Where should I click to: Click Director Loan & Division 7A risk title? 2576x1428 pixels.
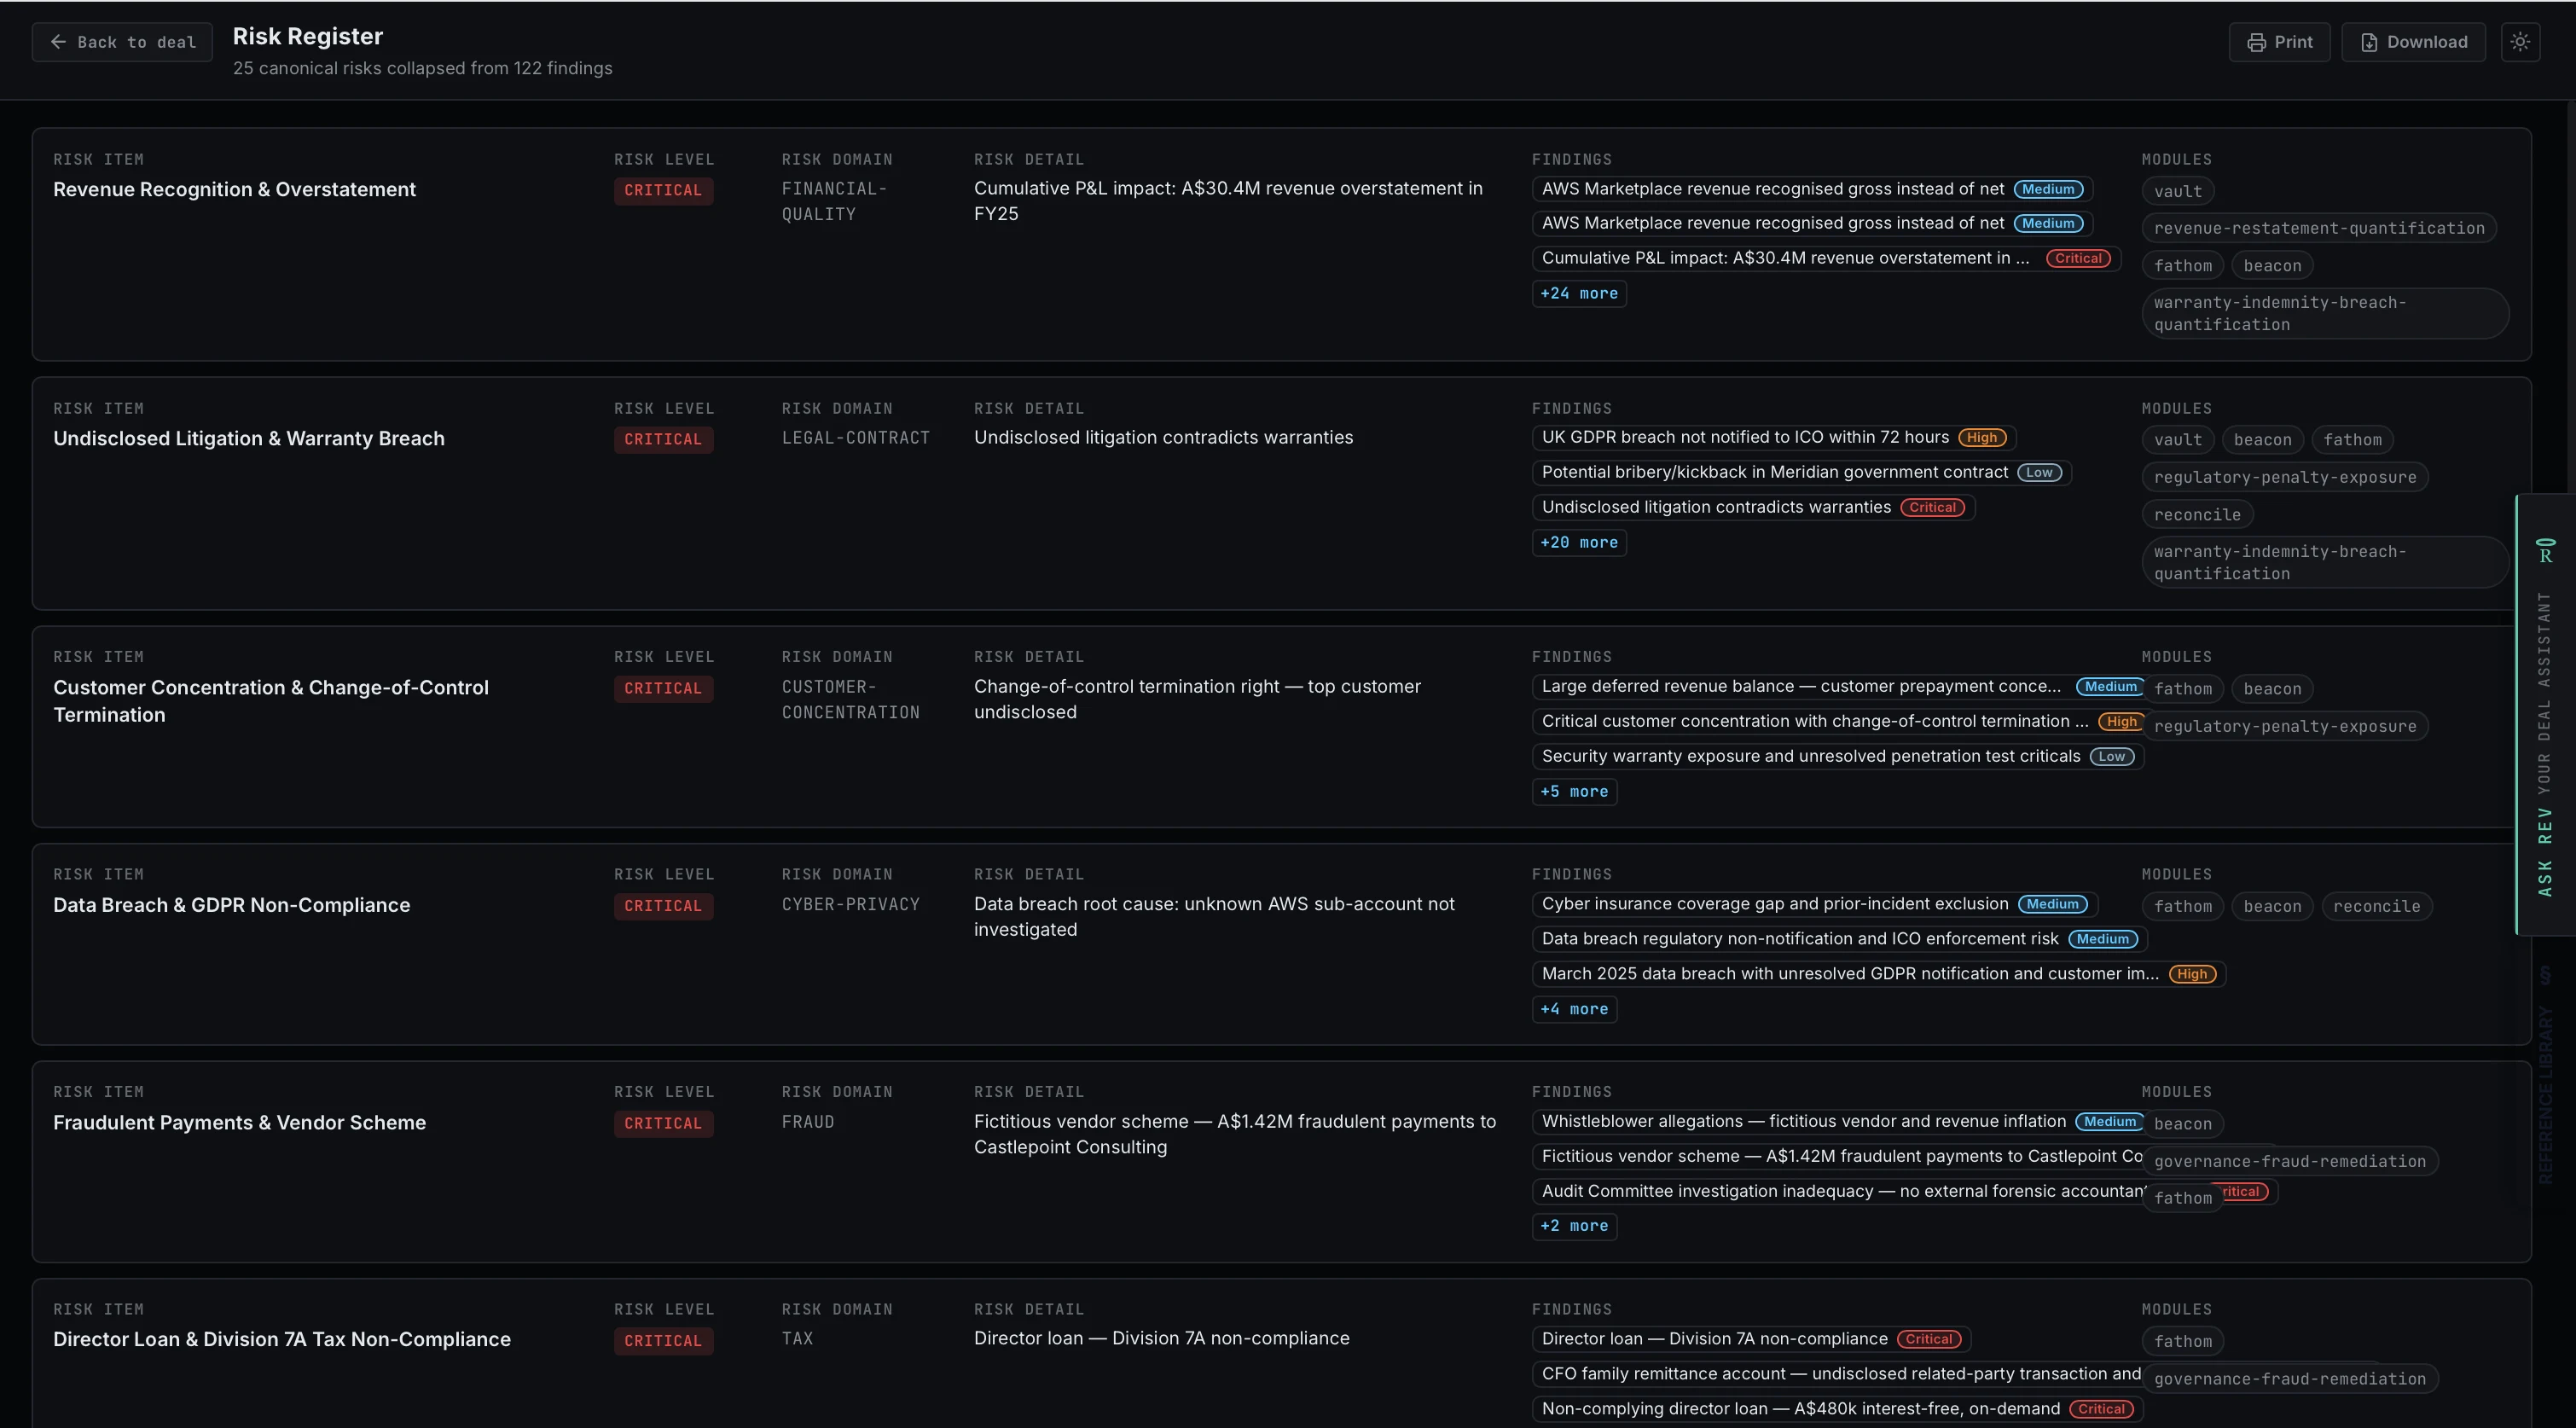pyautogui.click(x=282, y=1339)
